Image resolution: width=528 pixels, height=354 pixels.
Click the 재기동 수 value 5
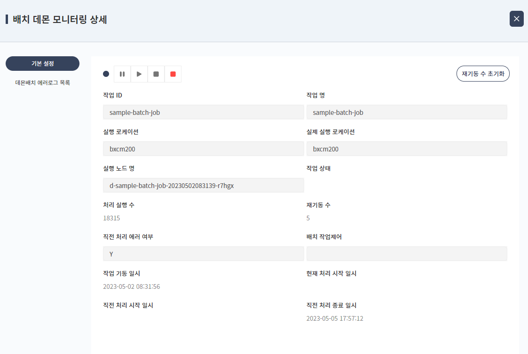pos(308,218)
